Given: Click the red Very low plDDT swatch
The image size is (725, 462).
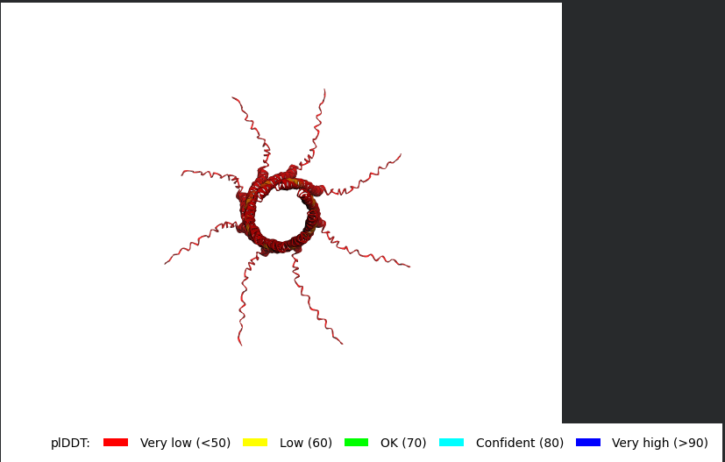Looking at the screenshot, I should (x=116, y=443).
